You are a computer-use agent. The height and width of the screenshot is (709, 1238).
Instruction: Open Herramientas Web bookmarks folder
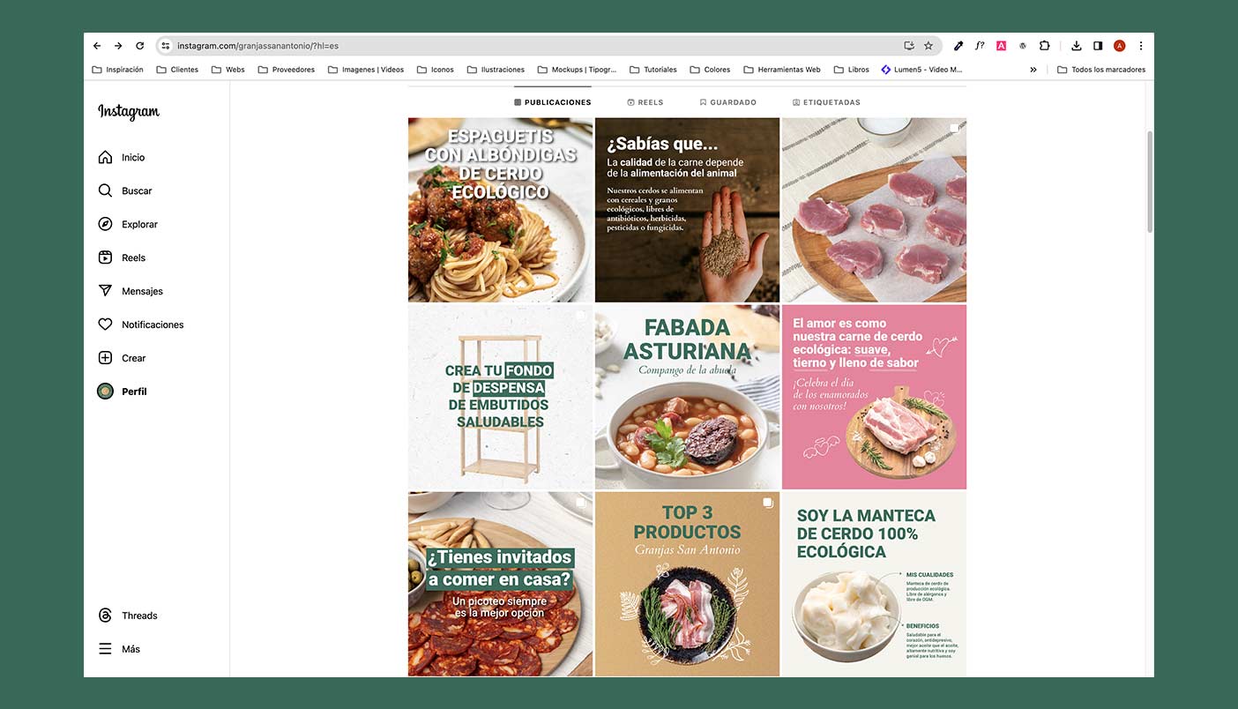click(x=782, y=70)
